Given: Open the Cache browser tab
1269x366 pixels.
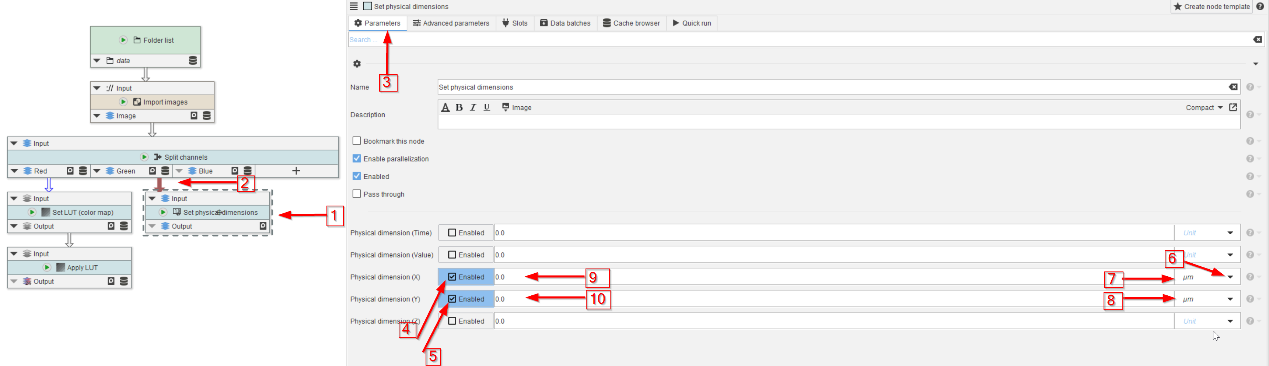Looking at the screenshot, I should (631, 23).
